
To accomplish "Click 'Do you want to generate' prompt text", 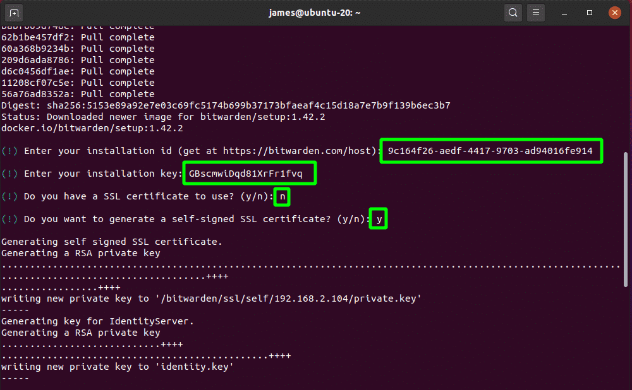I will coord(197,220).
